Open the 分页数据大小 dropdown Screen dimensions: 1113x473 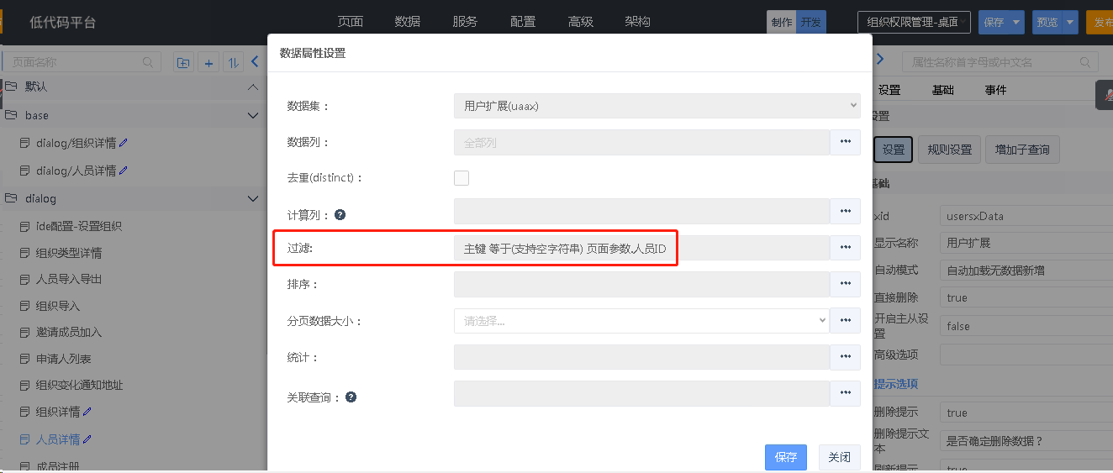coord(641,320)
